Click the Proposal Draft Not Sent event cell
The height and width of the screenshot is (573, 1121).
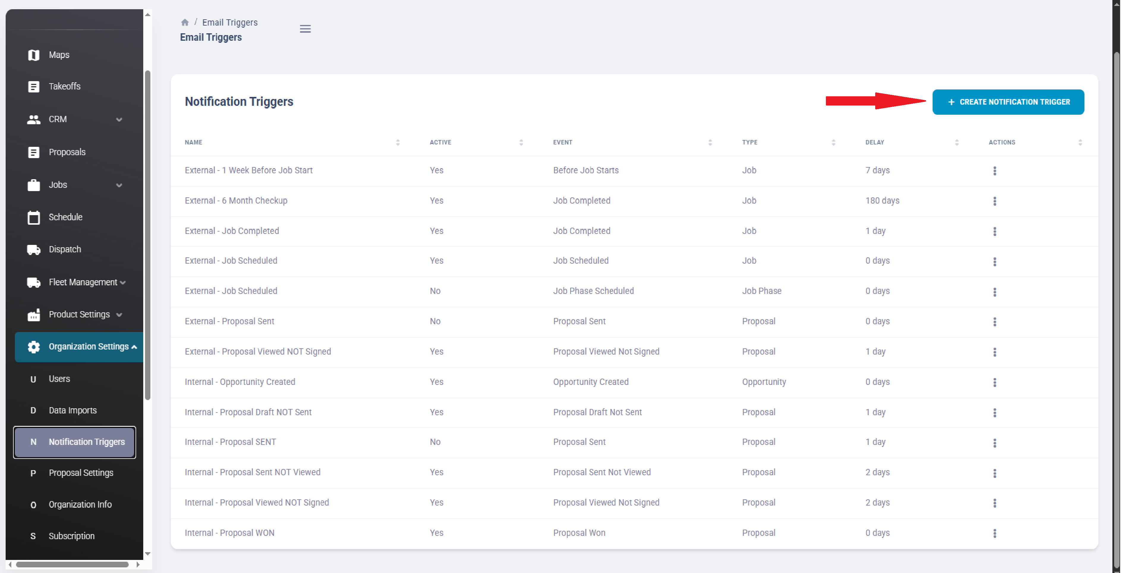pyautogui.click(x=597, y=413)
